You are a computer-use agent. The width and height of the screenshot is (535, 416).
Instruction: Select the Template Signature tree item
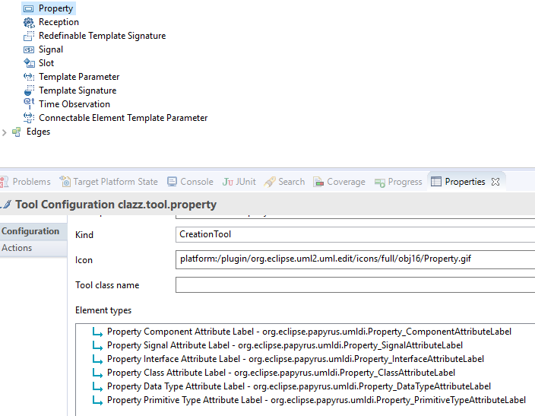tap(78, 91)
